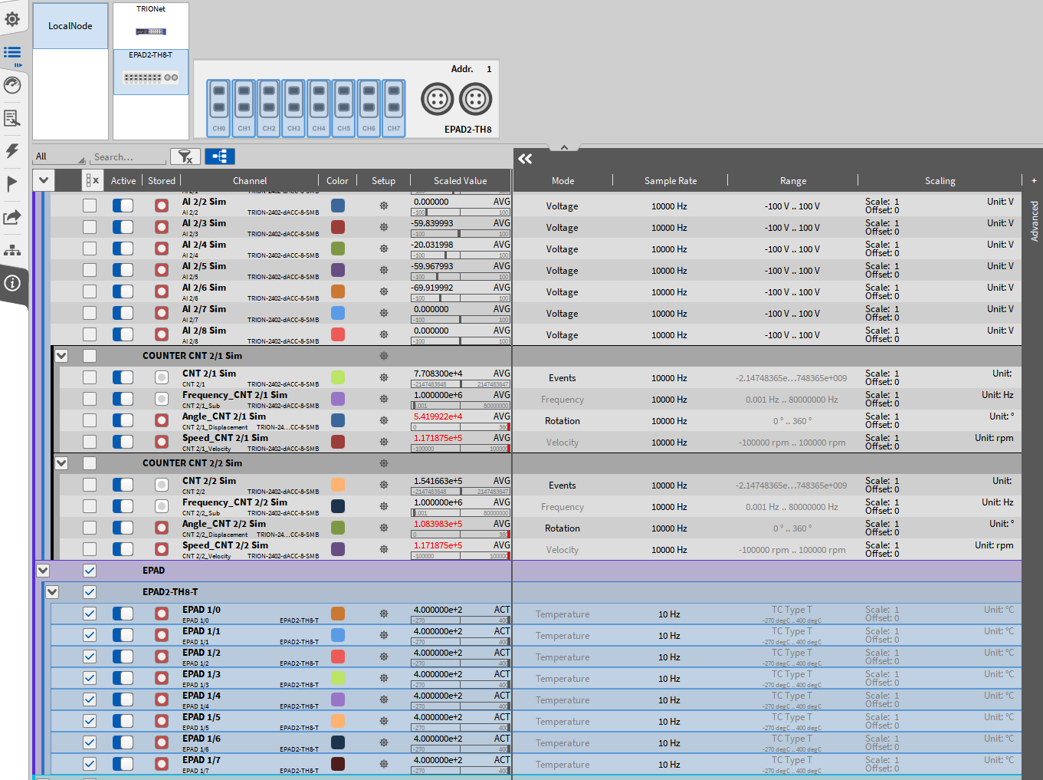Open the measurement gauge icon in sidebar
This screenshot has height=780, width=1043.
click(x=12, y=85)
